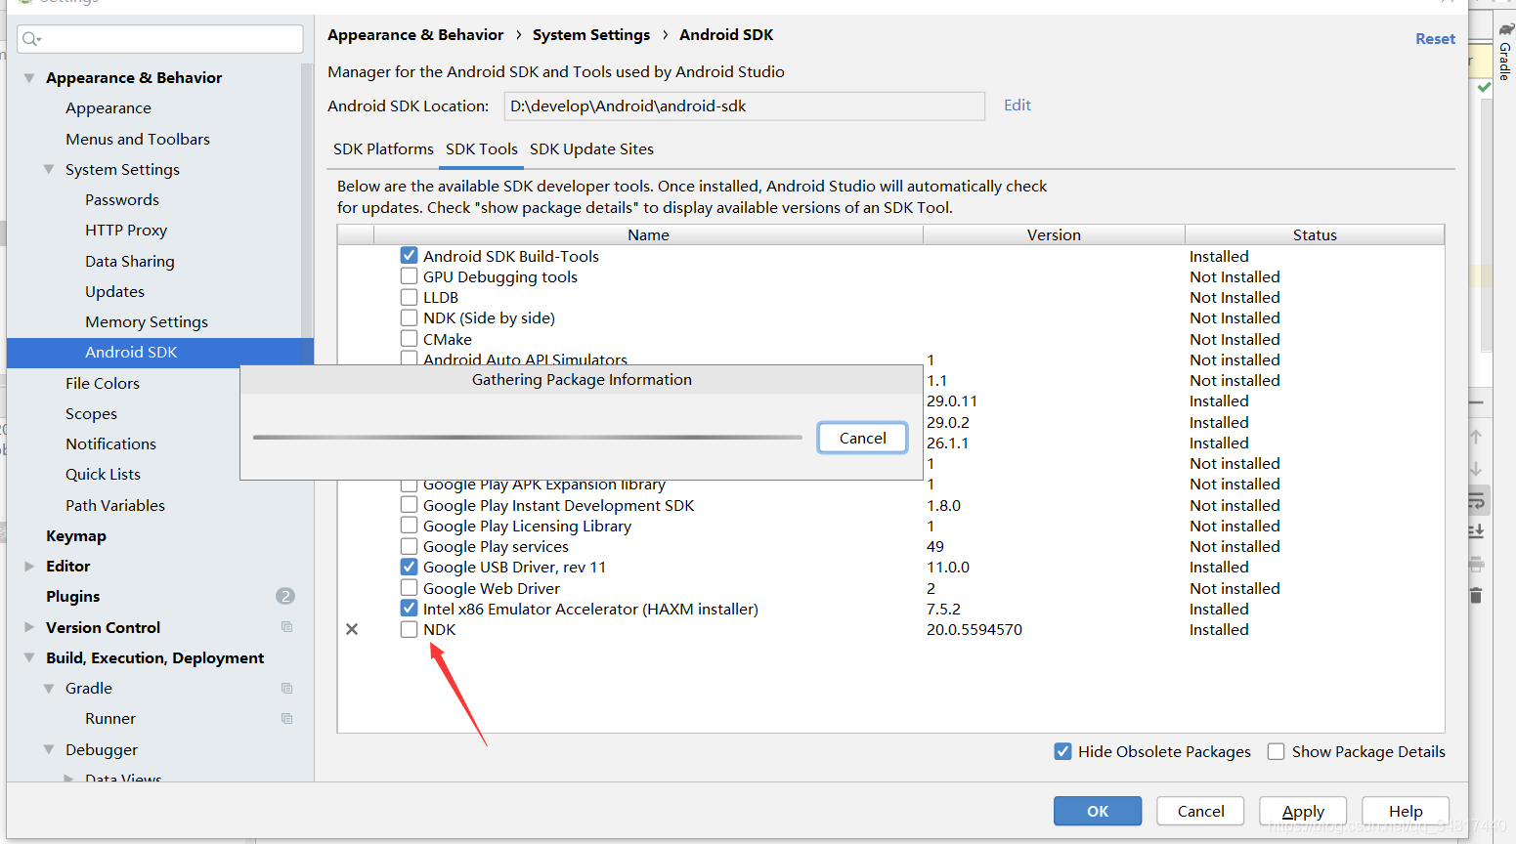
Task: Collapse Build, Execution, Deployment node
Action: (29, 657)
